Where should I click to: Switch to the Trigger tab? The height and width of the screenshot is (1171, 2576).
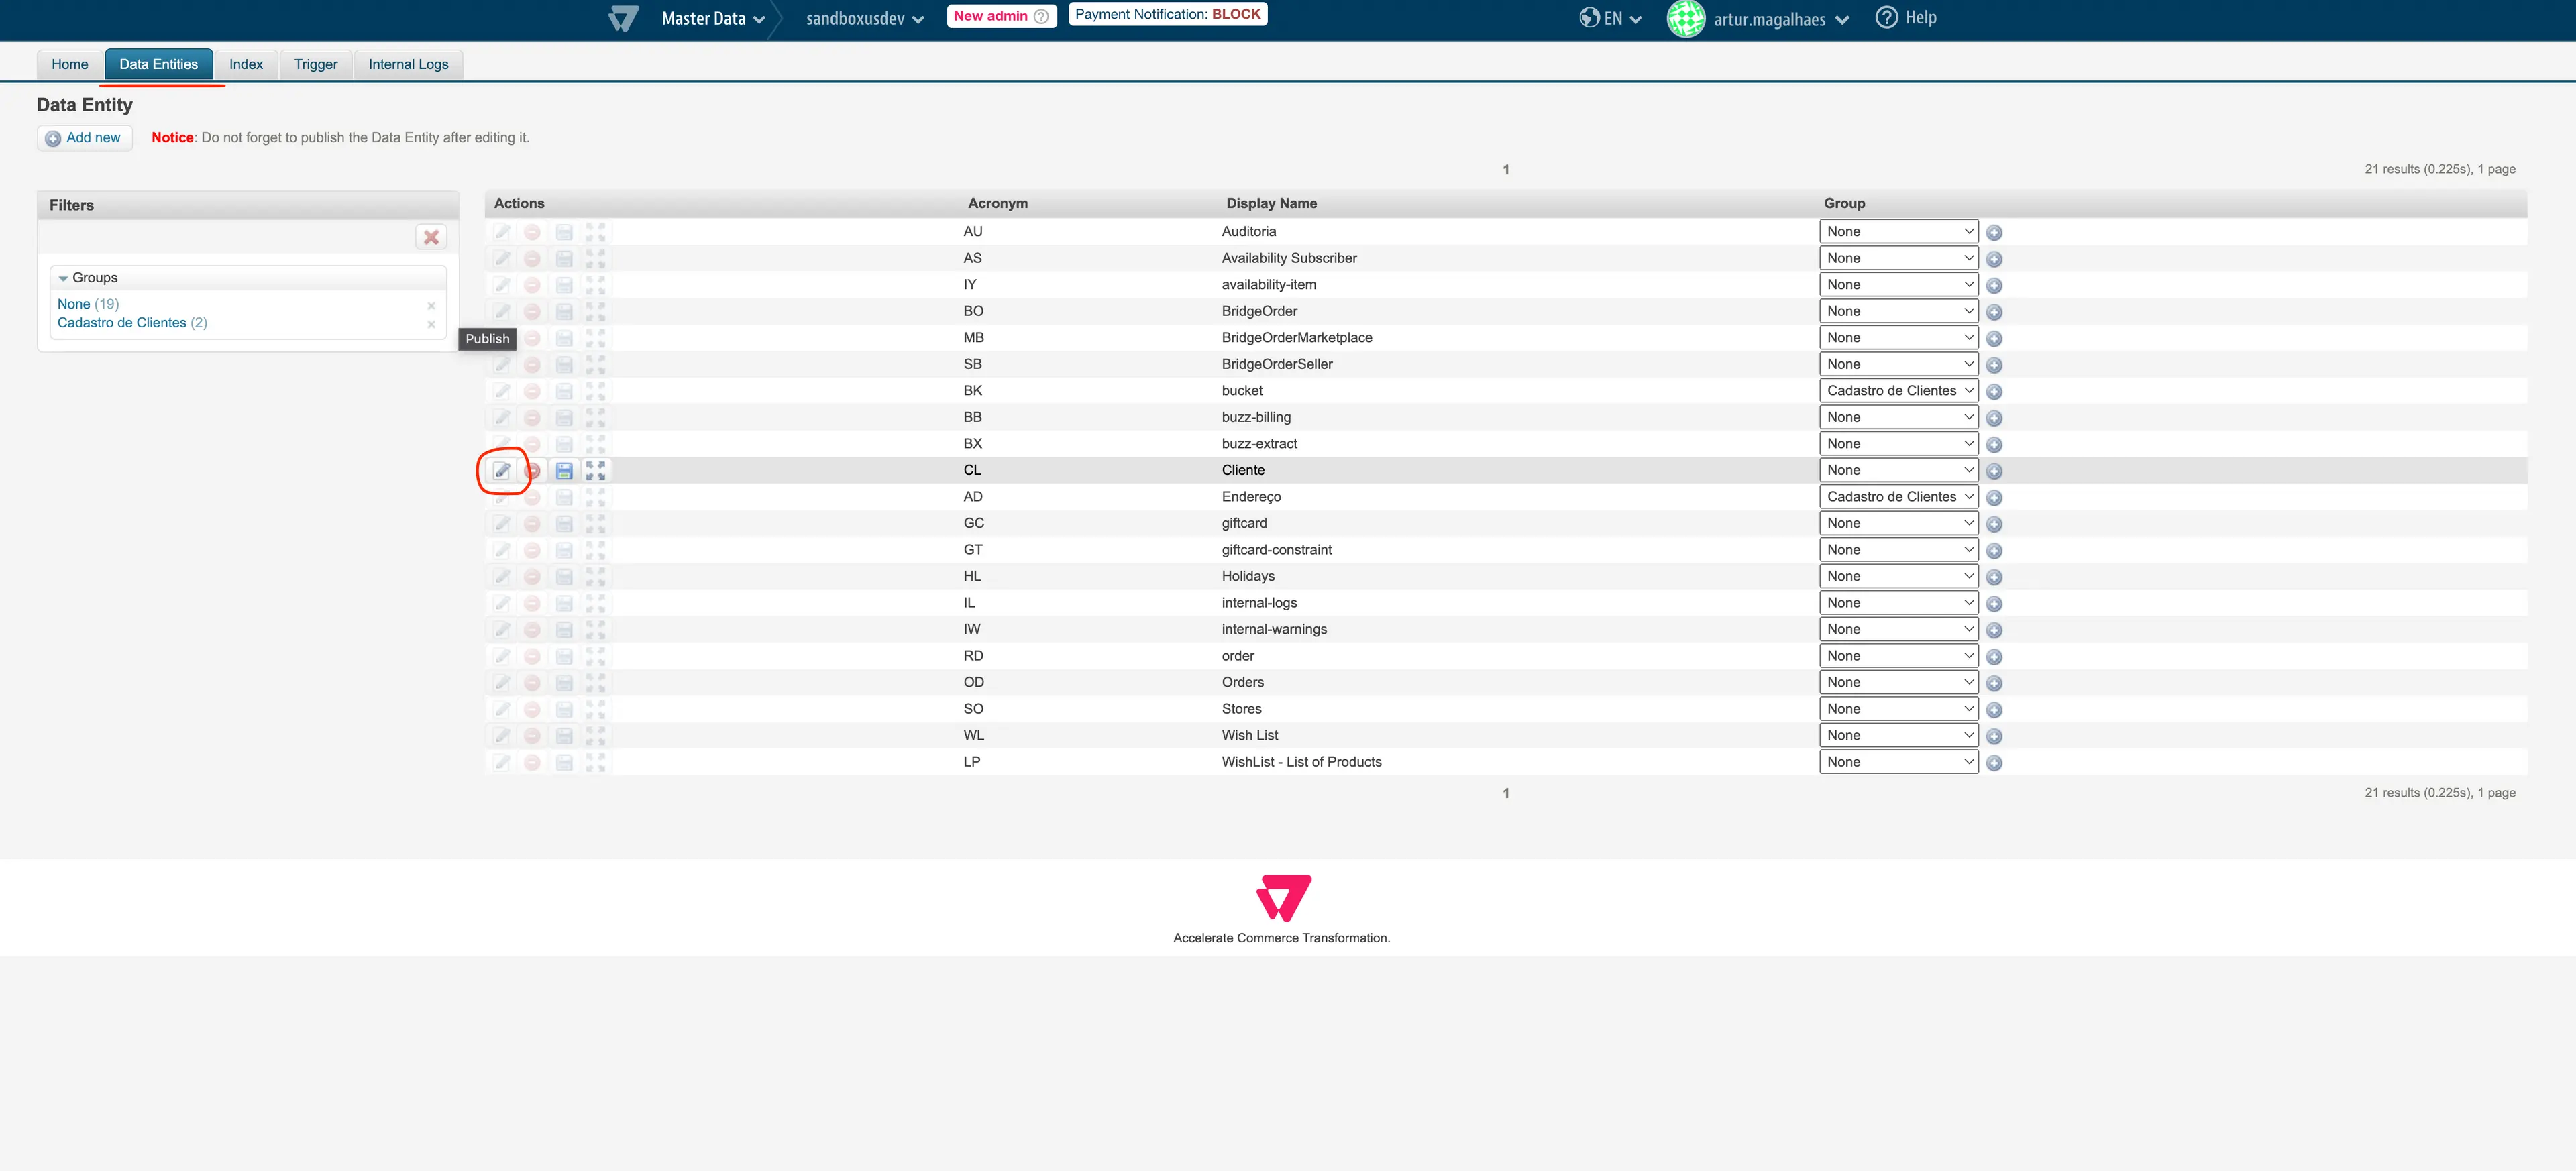pos(315,64)
